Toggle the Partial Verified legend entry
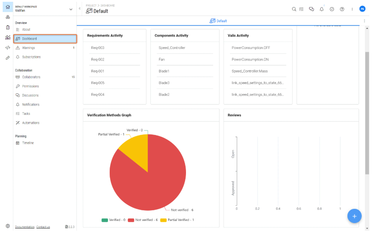Screen dimensions: 376x236 click(x=177, y=220)
